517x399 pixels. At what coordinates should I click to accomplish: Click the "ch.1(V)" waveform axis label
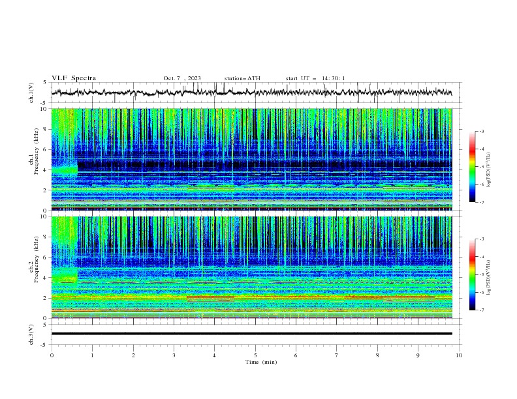click(x=31, y=93)
